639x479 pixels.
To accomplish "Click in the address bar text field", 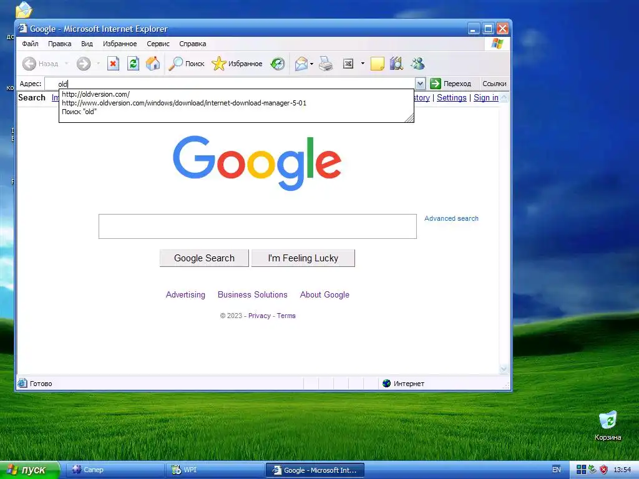I will pyautogui.click(x=230, y=84).
